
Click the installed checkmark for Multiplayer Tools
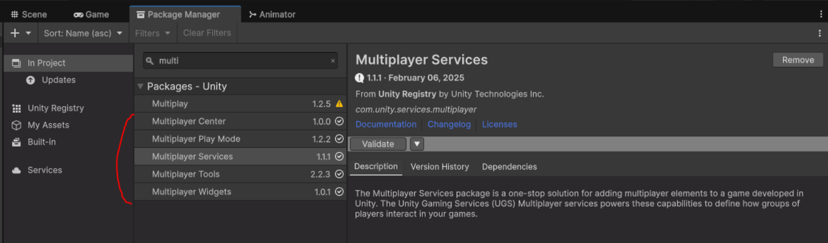tap(339, 174)
